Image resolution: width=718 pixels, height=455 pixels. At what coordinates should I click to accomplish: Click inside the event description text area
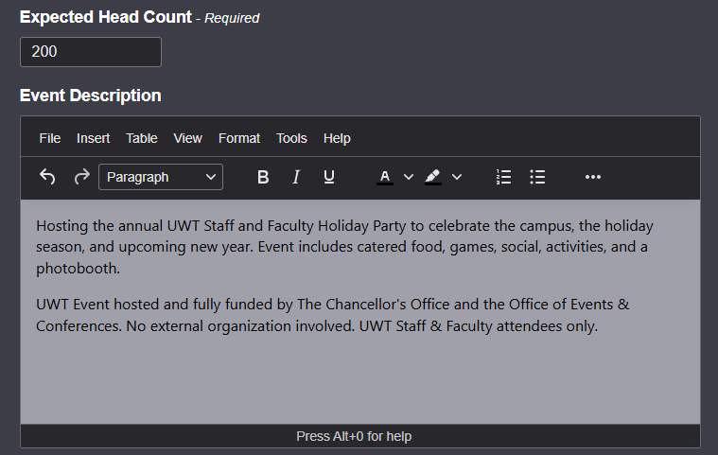coord(360,311)
